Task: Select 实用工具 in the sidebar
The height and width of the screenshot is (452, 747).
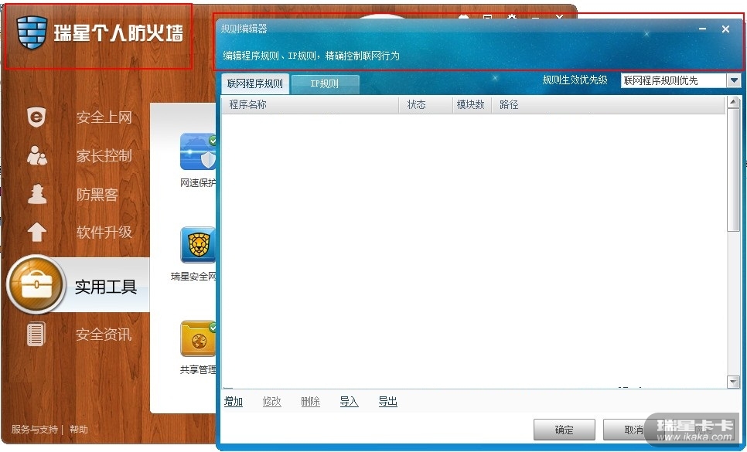Action: coord(106,287)
